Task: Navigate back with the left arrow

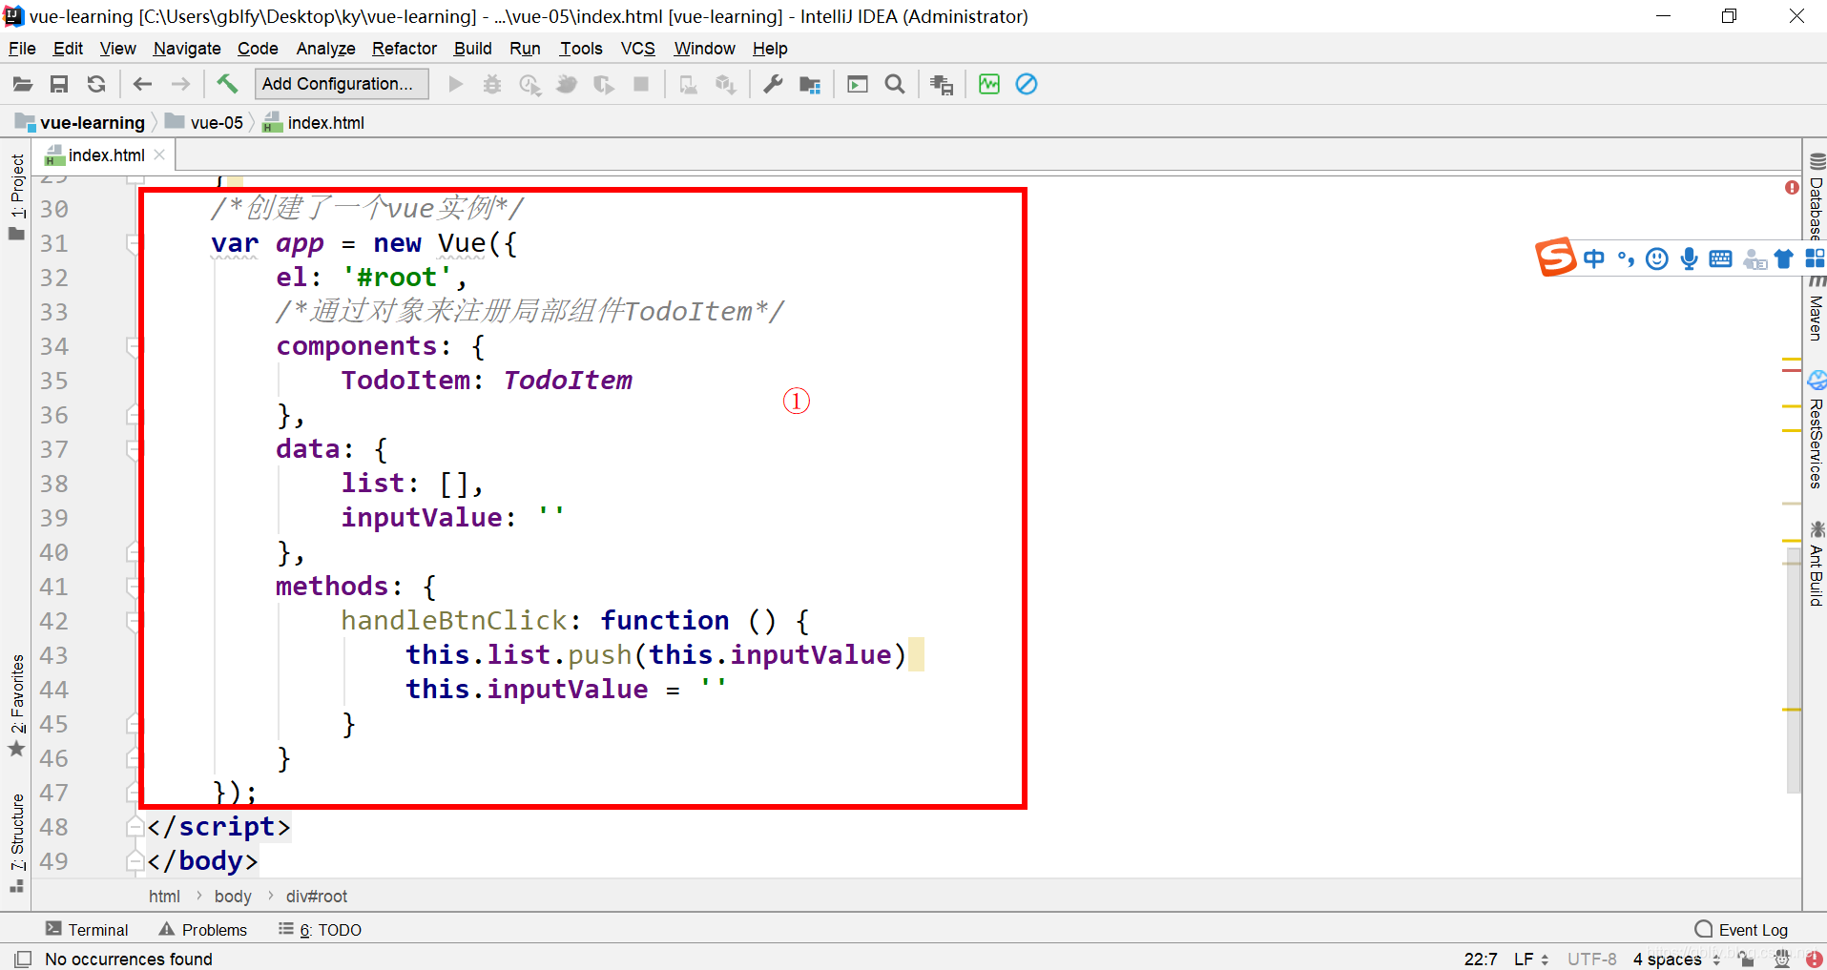Action: [143, 85]
